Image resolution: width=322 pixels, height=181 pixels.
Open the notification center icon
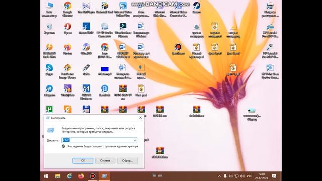click(274, 176)
